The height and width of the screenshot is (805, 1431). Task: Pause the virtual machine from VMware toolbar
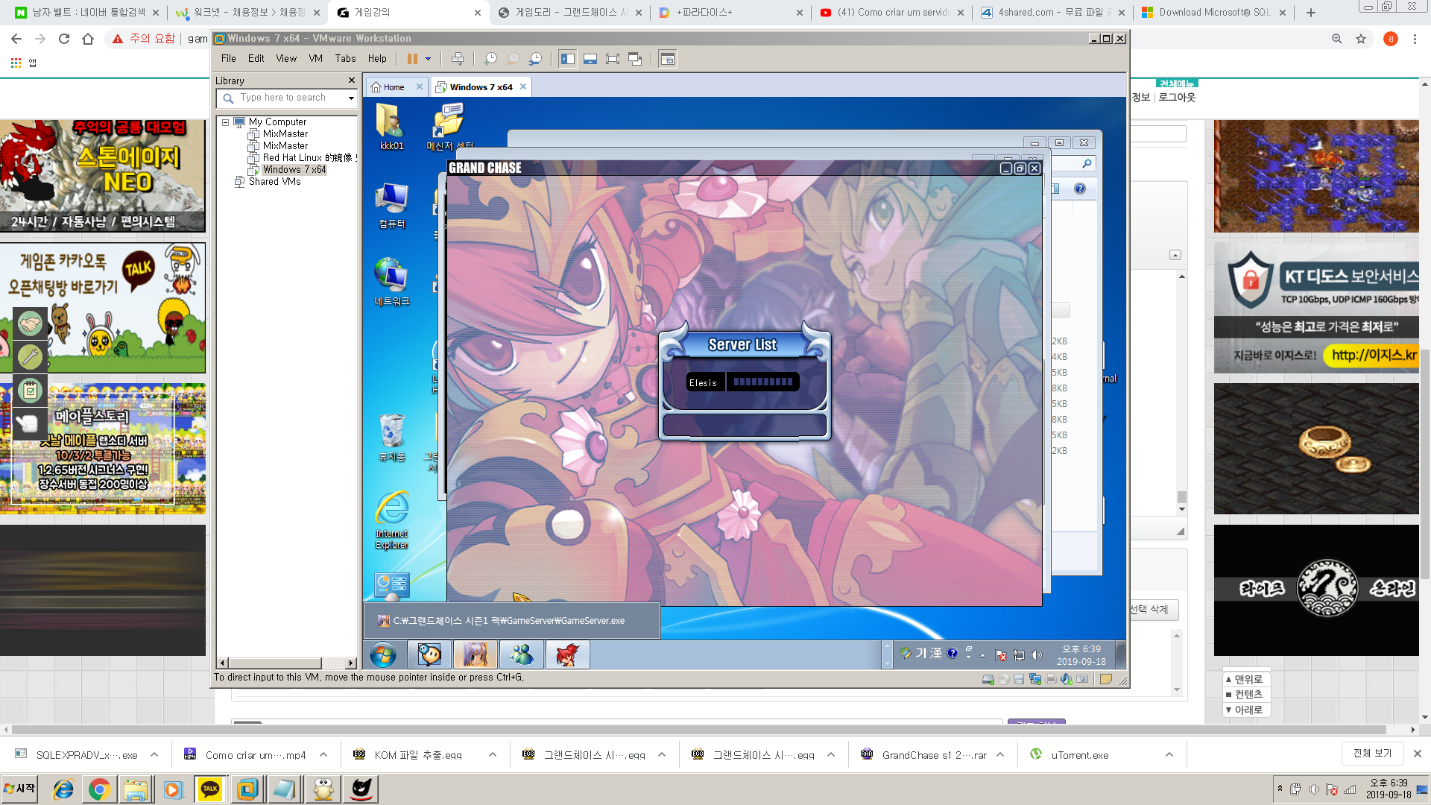click(412, 59)
